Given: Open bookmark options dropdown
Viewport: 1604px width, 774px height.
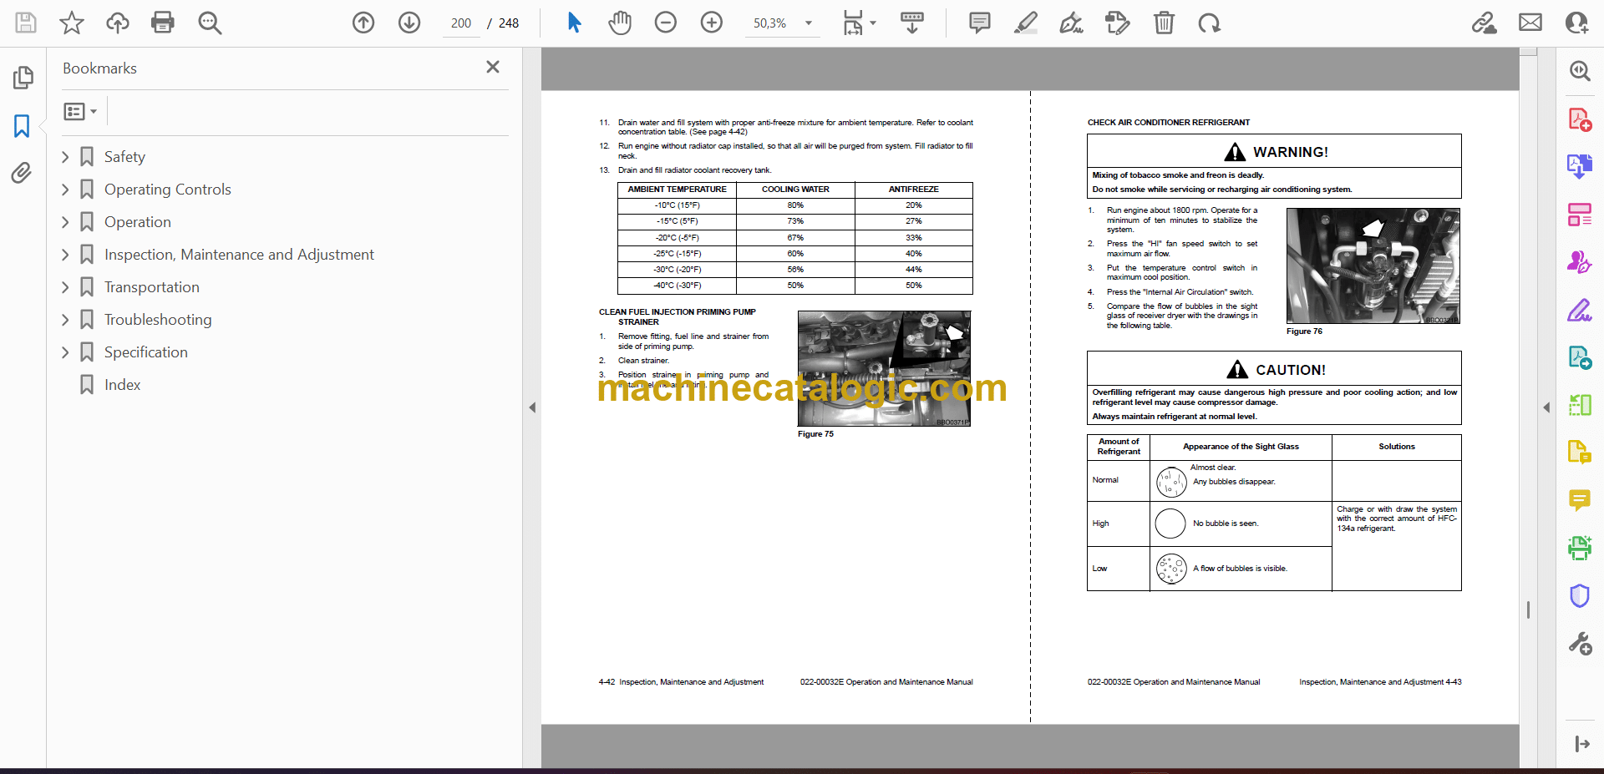Looking at the screenshot, I should click(x=80, y=111).
